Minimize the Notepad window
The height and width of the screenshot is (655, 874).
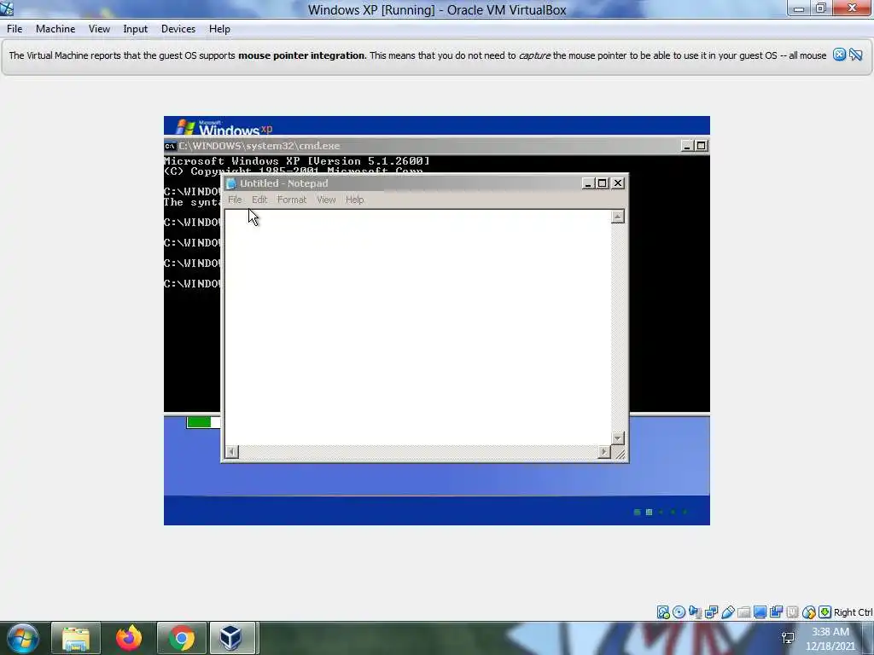click(588, 183)
